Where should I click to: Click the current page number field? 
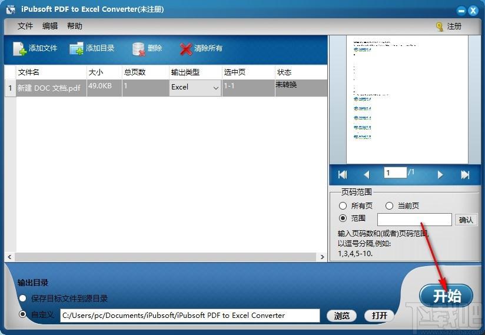coord(396,173)
